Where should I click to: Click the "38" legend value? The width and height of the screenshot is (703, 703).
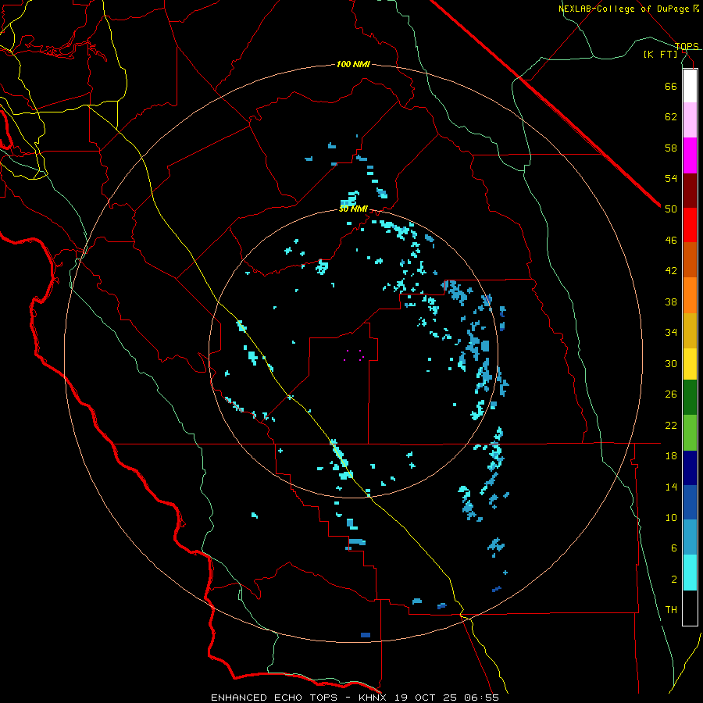coord(671,302)
